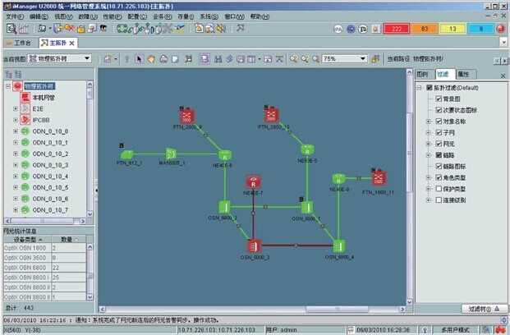Click the zoom out magnifier icon

click(305, 59)
